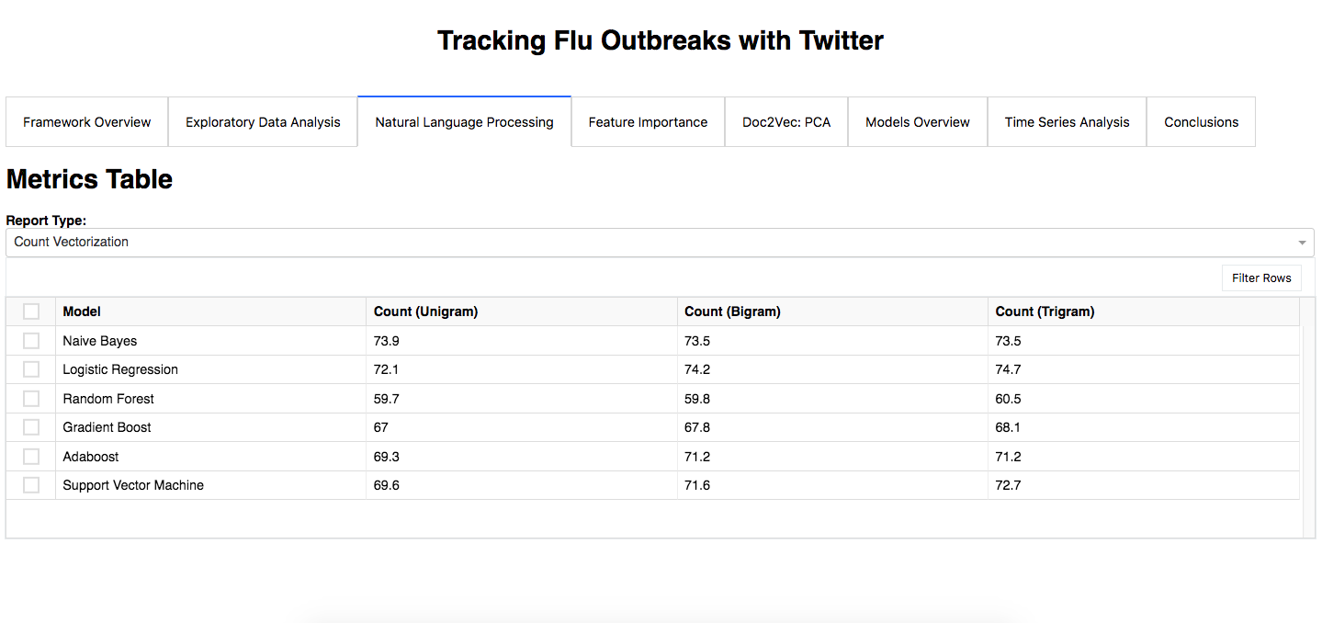Switch to the Models Overview tab

pos(918,122)
